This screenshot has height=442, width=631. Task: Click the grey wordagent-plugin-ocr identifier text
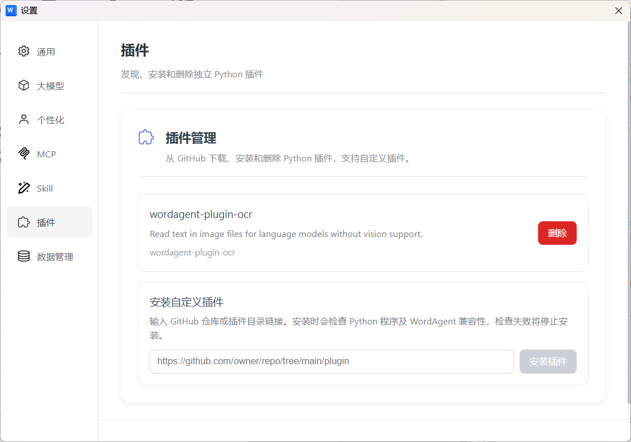193,253
